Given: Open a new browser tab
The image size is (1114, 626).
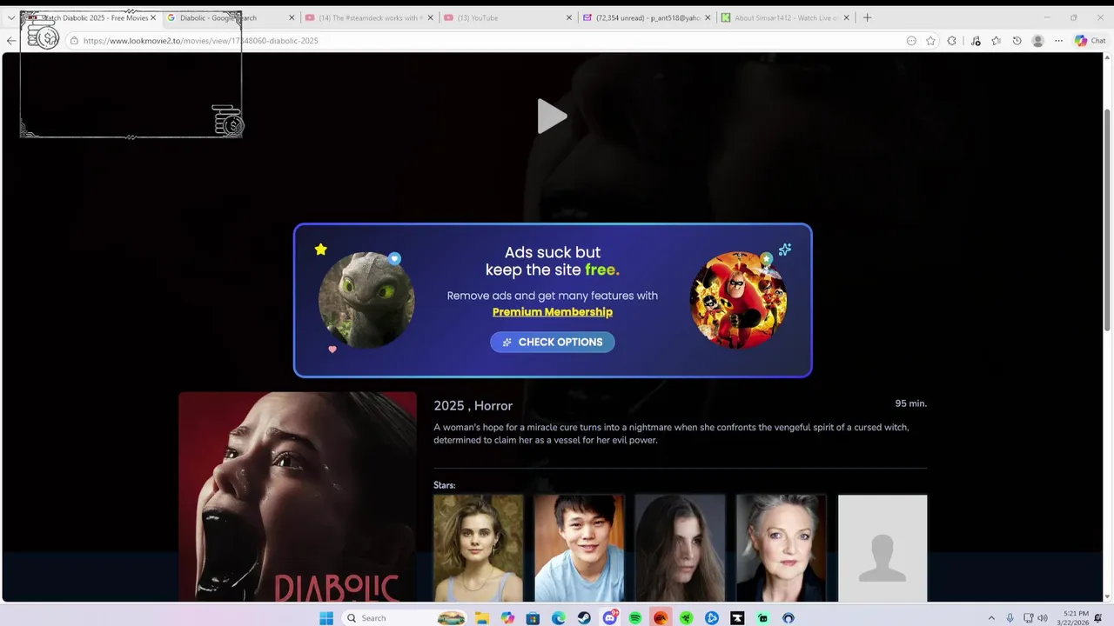Looking at the screenshot, I should coord(867,17).
